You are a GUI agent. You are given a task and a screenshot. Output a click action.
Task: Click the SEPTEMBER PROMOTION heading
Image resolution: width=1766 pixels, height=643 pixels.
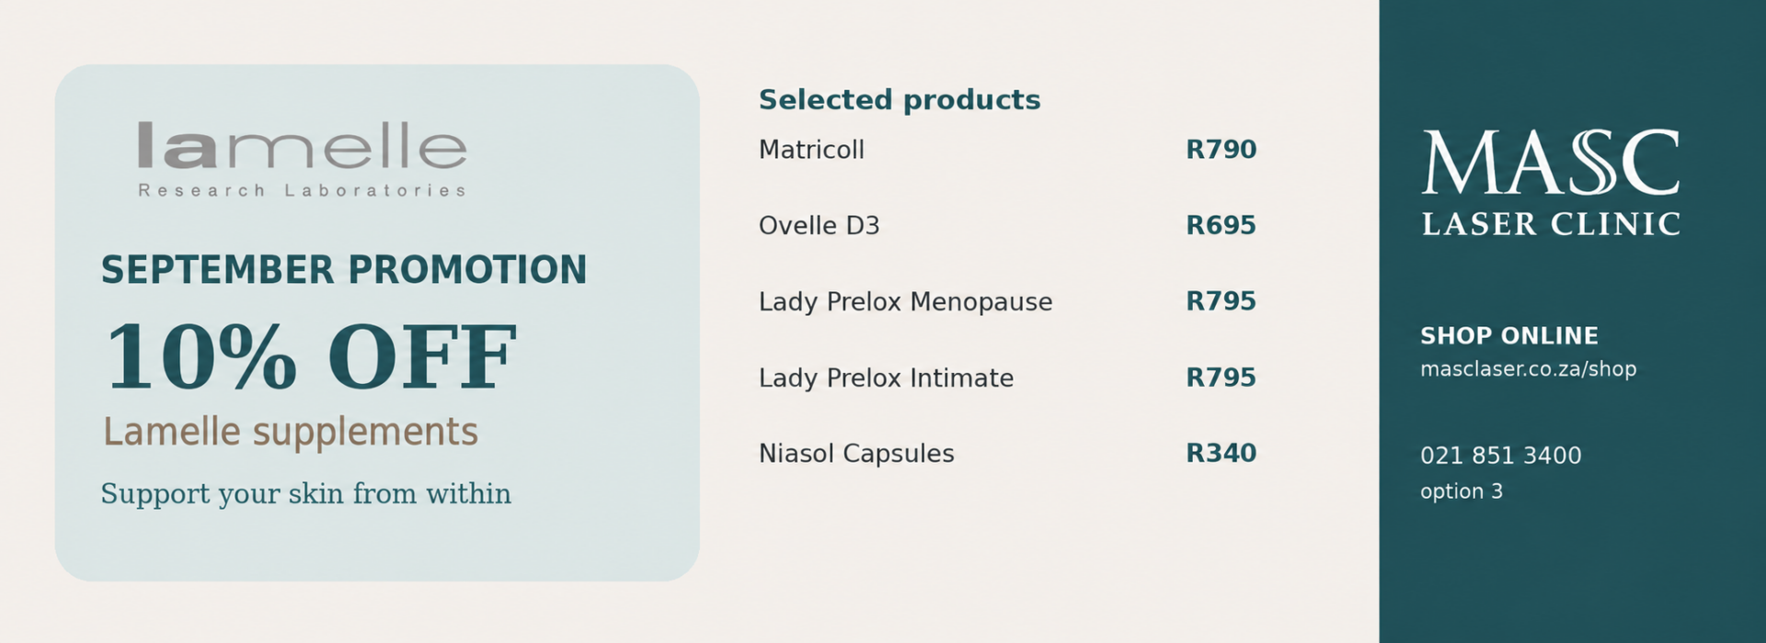343,270
